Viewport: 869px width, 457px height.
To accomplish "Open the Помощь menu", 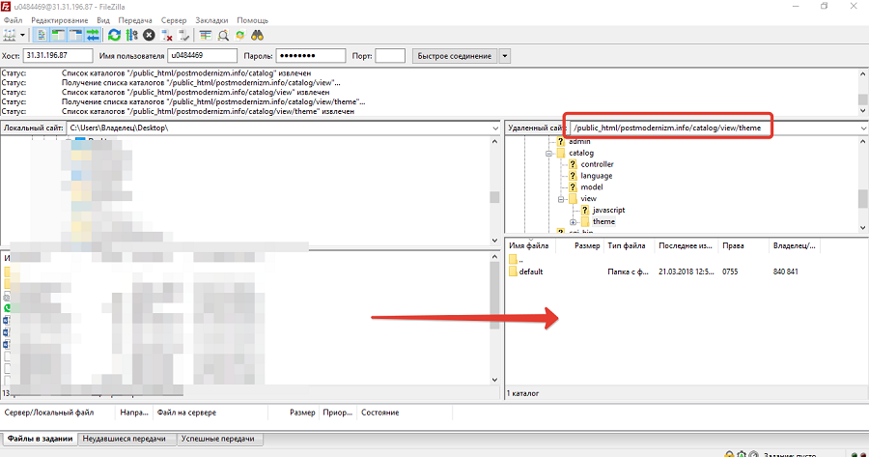I will (x=252, y=20).
